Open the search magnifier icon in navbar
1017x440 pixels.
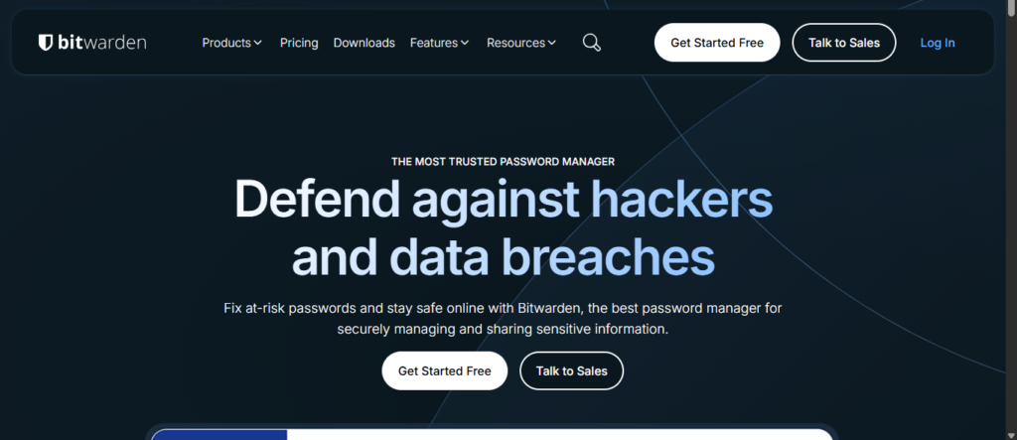[x=592, y=43]
